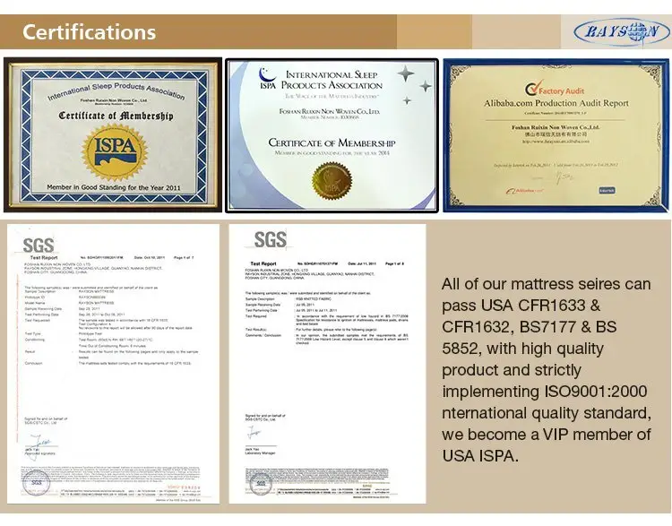Viewport: 672px width, 526px height.
Task: Click the round SGS stamp on left report
Action: coord(36,483)
